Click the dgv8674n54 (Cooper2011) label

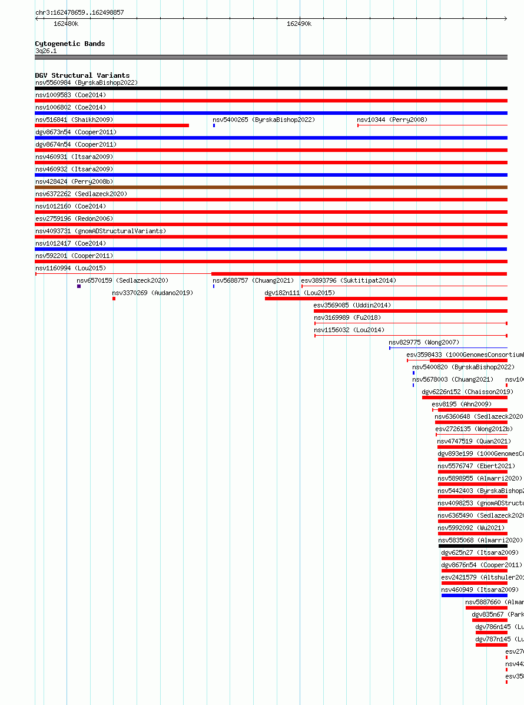click(x=76, y=144)
